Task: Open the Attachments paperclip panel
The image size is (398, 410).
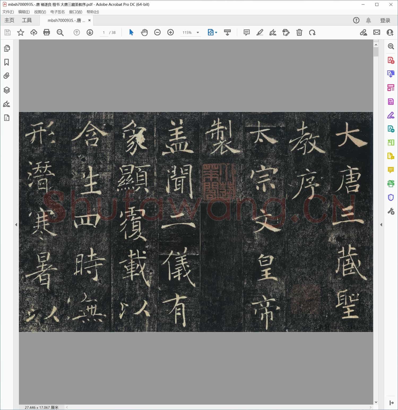Action: click(x=7, y=76)
